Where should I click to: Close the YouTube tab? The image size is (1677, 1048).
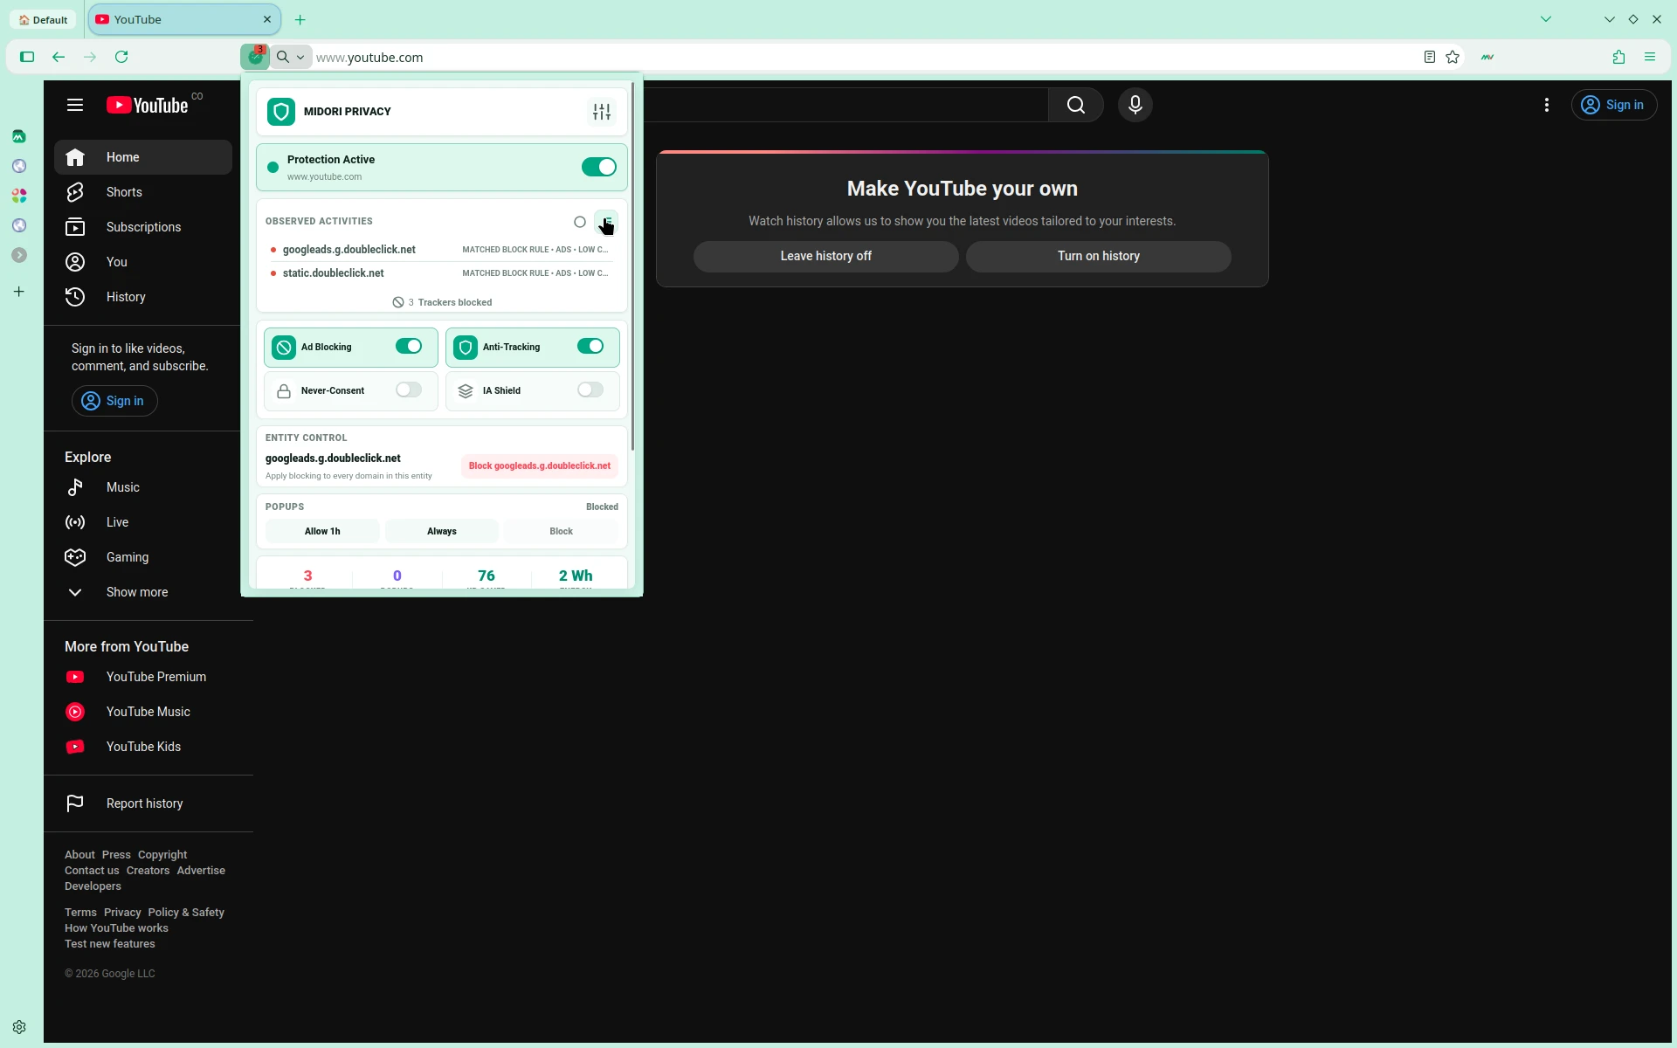click(x=267, y=19)
